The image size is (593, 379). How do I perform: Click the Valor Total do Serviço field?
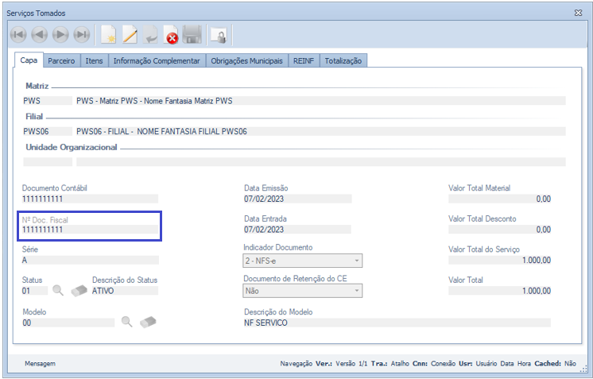pyautogui.click(x=499, y=260)
